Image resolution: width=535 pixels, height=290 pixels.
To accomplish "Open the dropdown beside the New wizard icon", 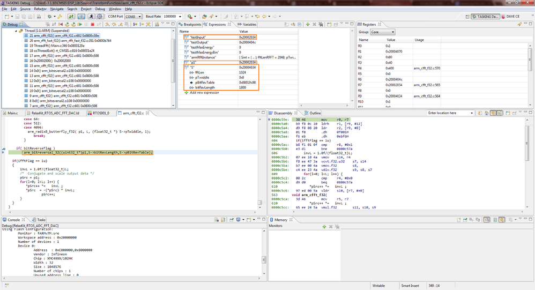I will pos(12,17).
